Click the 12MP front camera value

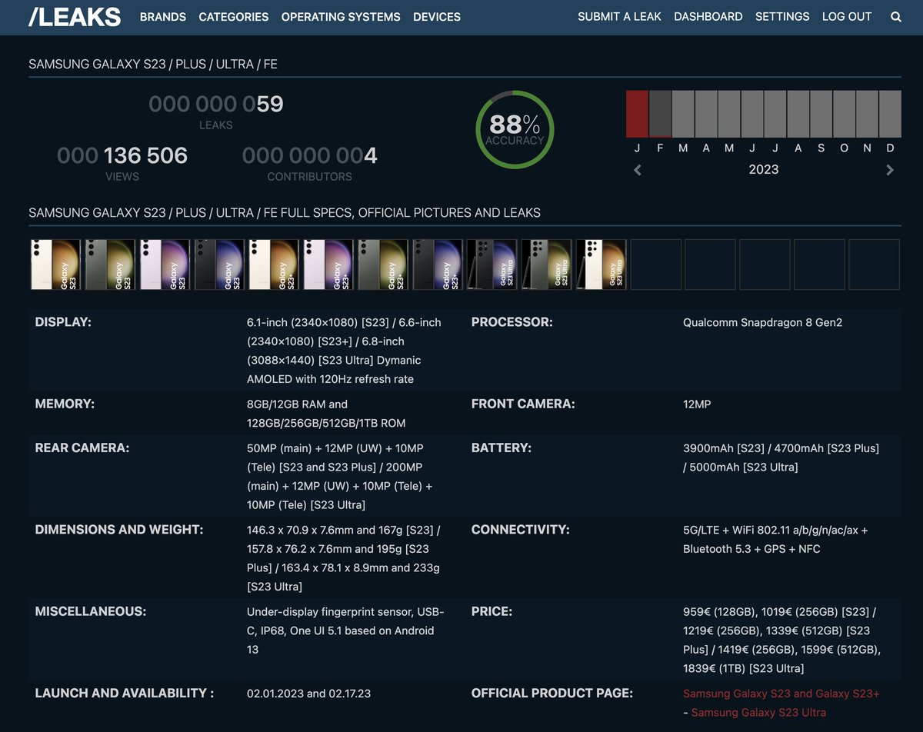pos(697,404)
